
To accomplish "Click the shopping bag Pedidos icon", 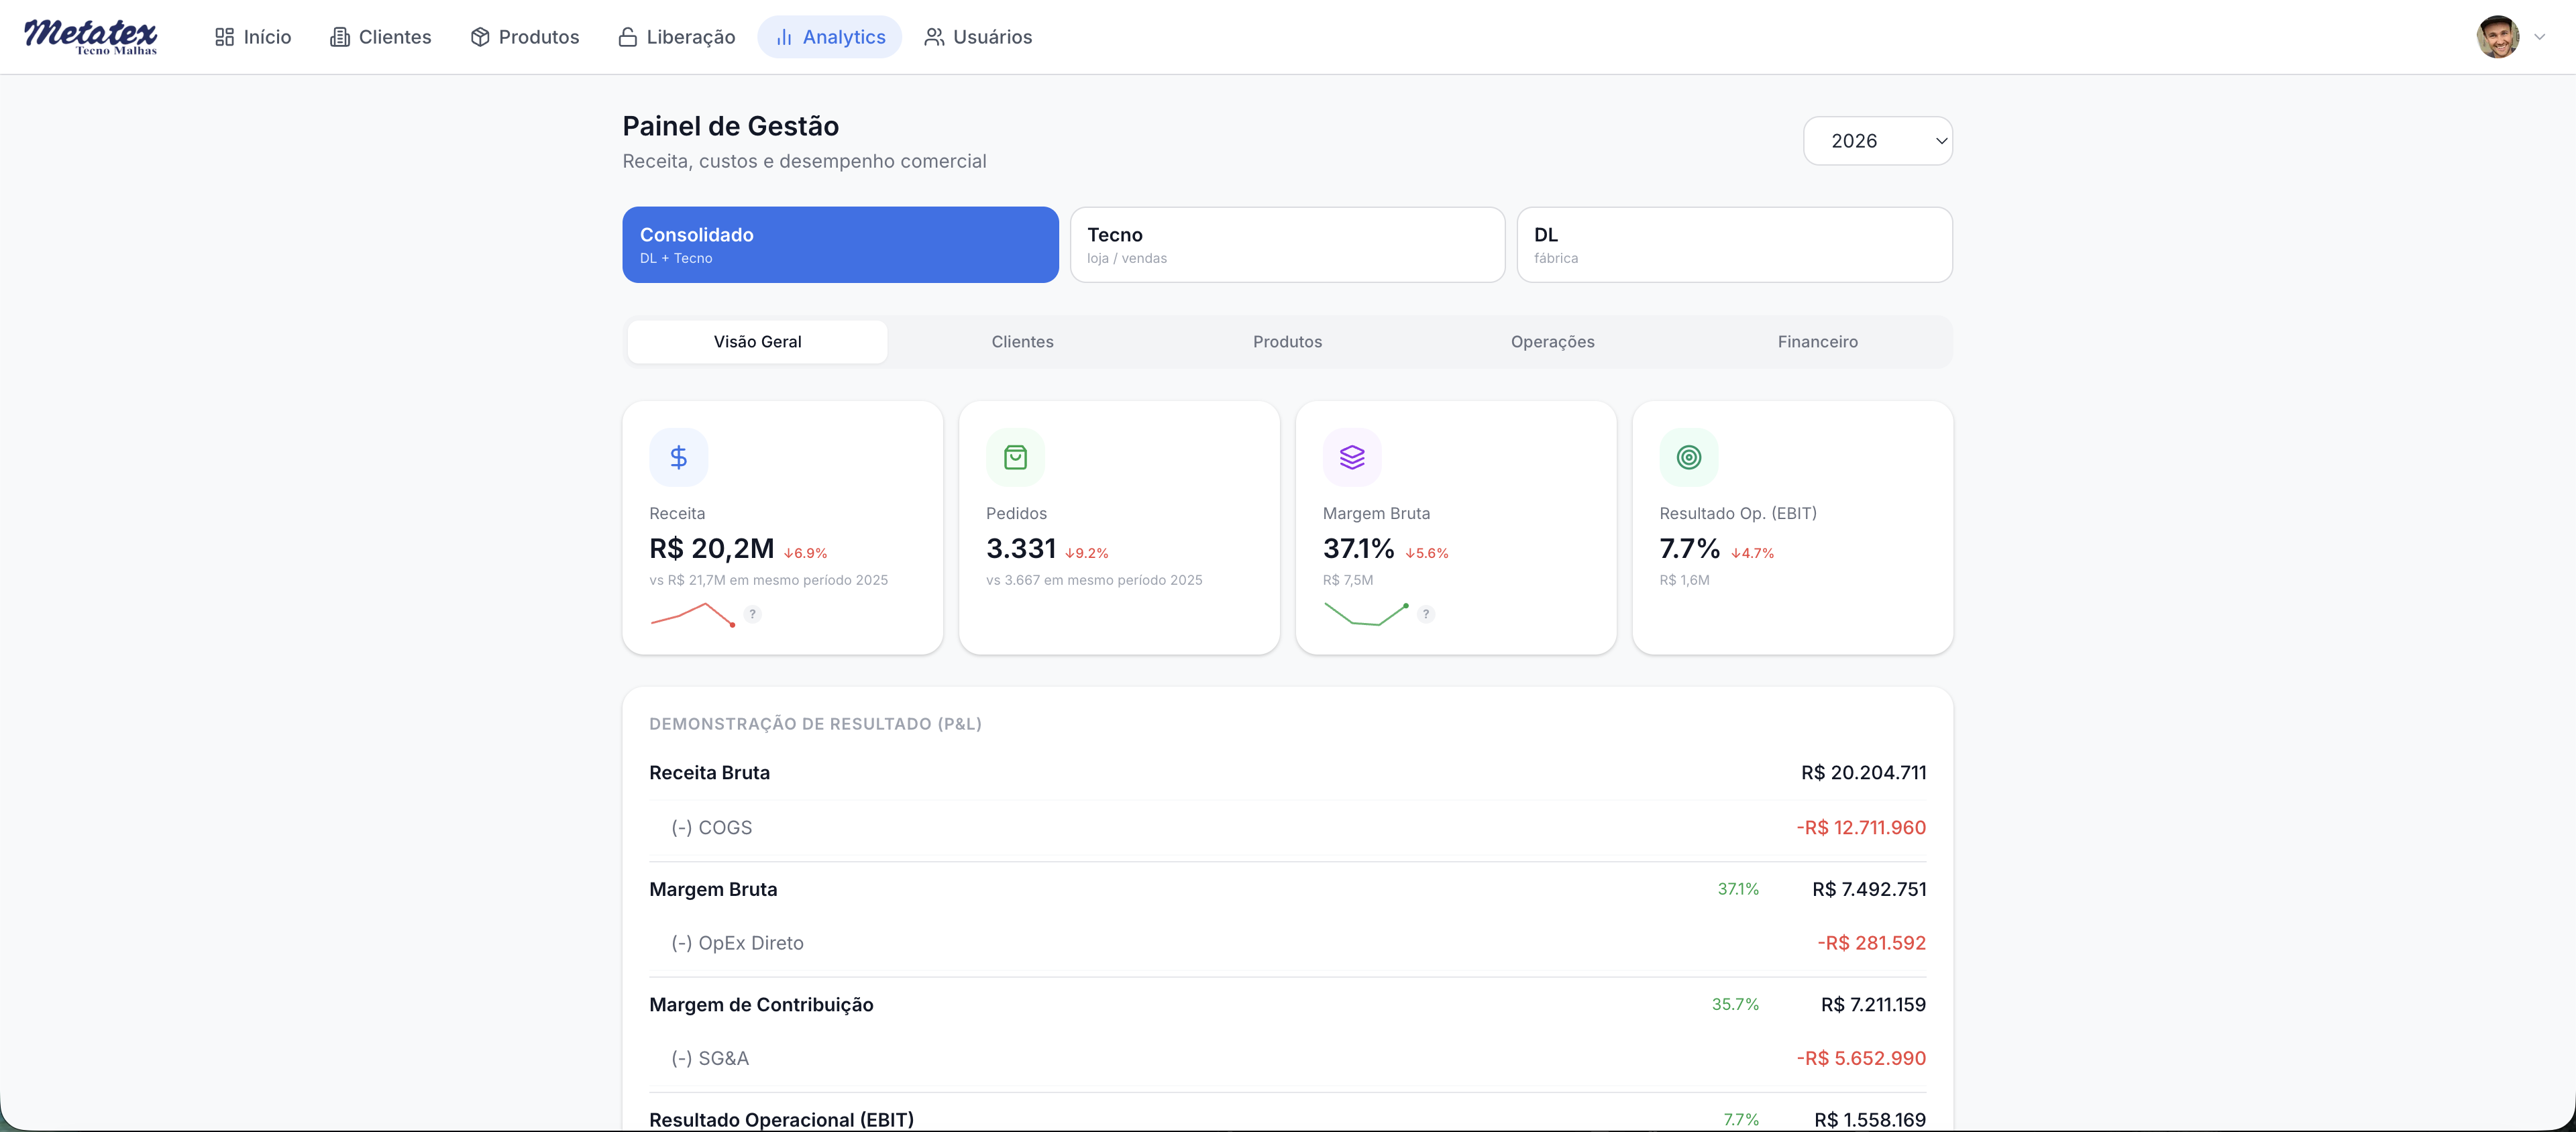I will (1015, 457).
